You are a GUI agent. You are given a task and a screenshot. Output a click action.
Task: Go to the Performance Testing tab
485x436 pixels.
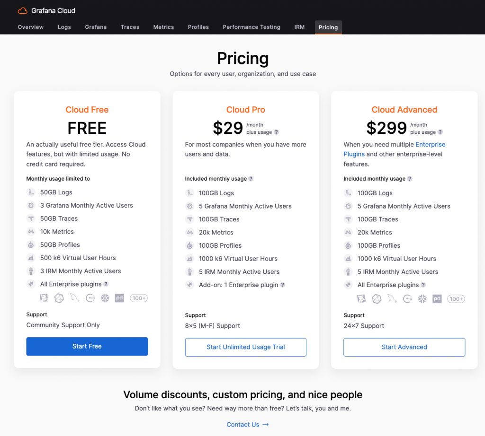(x=251, y=27)
